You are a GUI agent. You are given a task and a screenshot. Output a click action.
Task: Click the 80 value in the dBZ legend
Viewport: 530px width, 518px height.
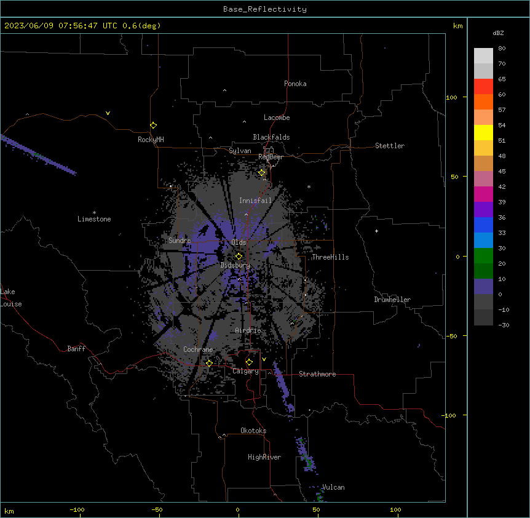coord(502,49)
